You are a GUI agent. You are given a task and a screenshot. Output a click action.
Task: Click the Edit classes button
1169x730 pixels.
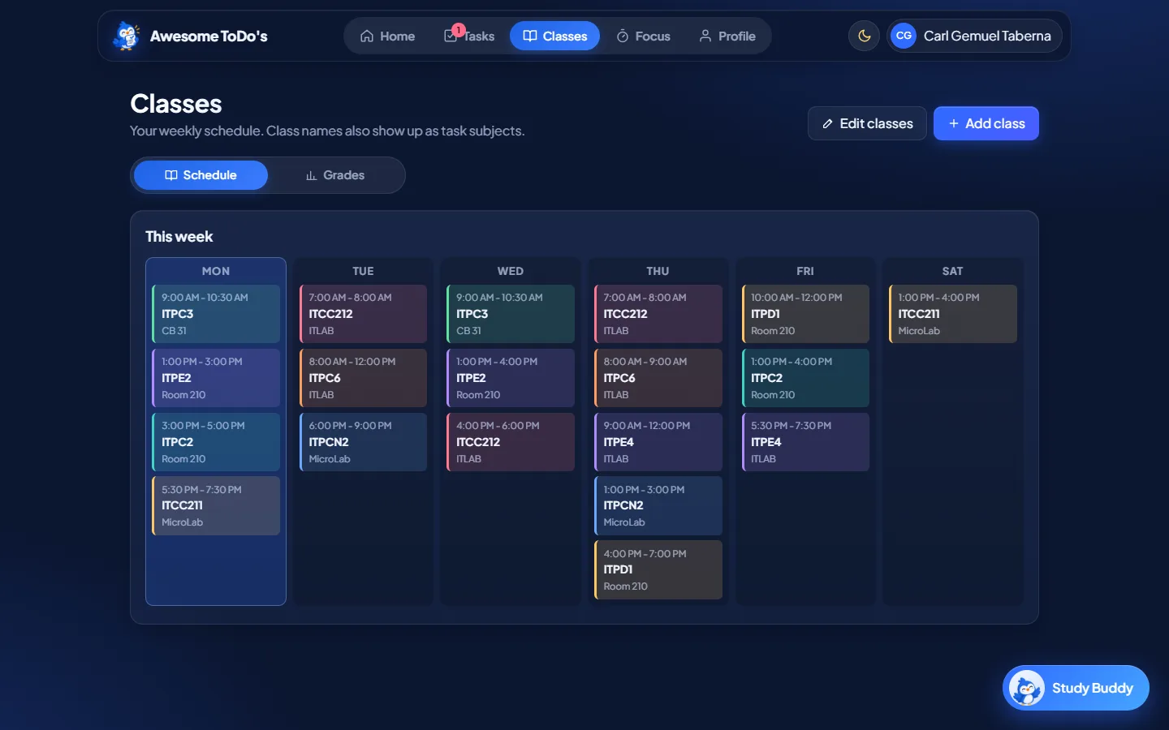(x=867, y=123)
